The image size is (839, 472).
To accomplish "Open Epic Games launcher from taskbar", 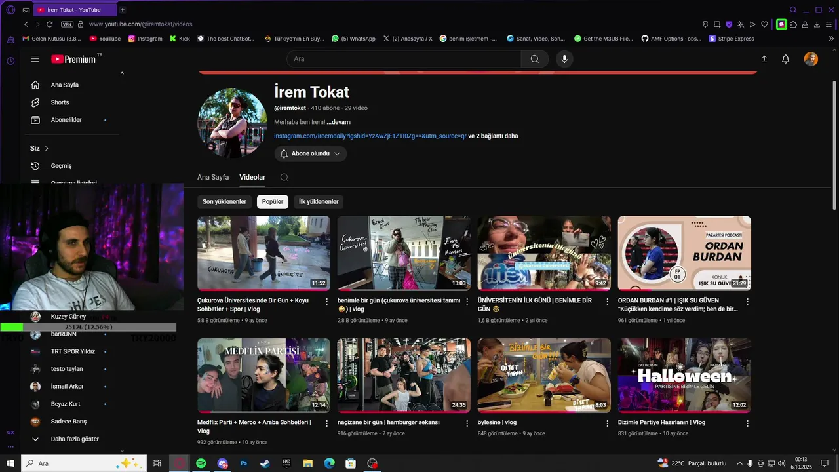I will [x=286, y=463].
